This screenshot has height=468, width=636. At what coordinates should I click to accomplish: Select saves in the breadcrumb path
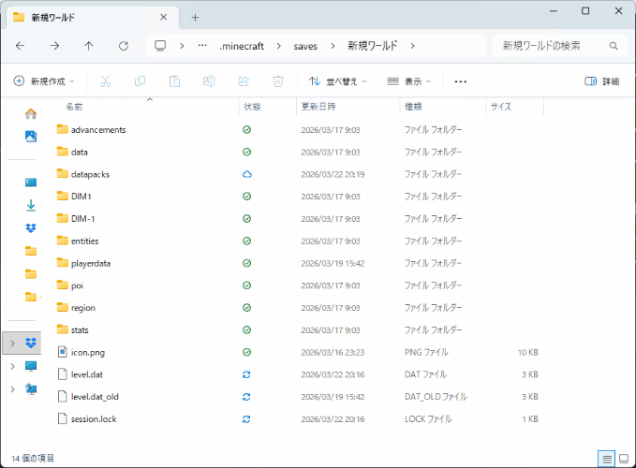tap(305, 46)
